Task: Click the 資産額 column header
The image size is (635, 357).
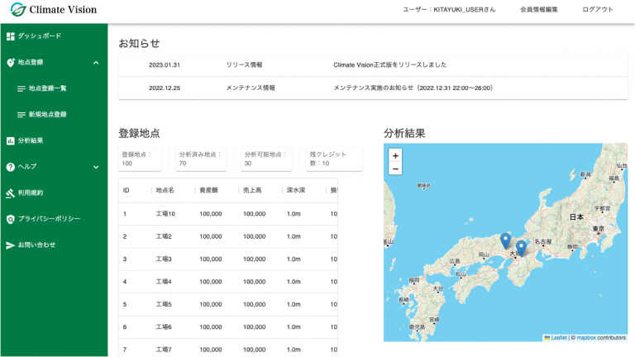Action: 208,190
